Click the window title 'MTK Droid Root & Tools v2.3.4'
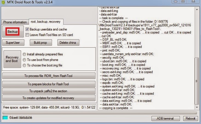Screen dimensions: 201x124 tap(30, 2)
